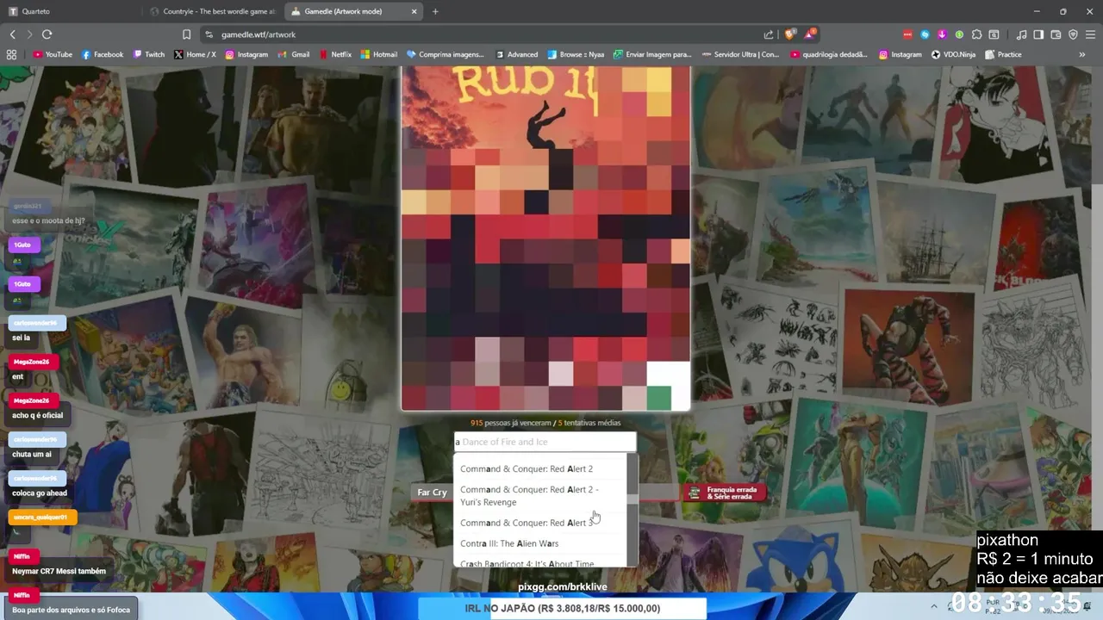Screen dimensions: 1103x620
Task: Click the red password manager extension icon
Action: pos(907,34)
